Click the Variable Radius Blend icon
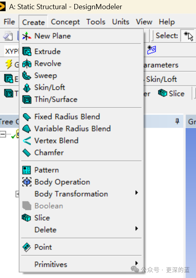Image resolution: width=196 pixels, height=278 pixels. 27,129
